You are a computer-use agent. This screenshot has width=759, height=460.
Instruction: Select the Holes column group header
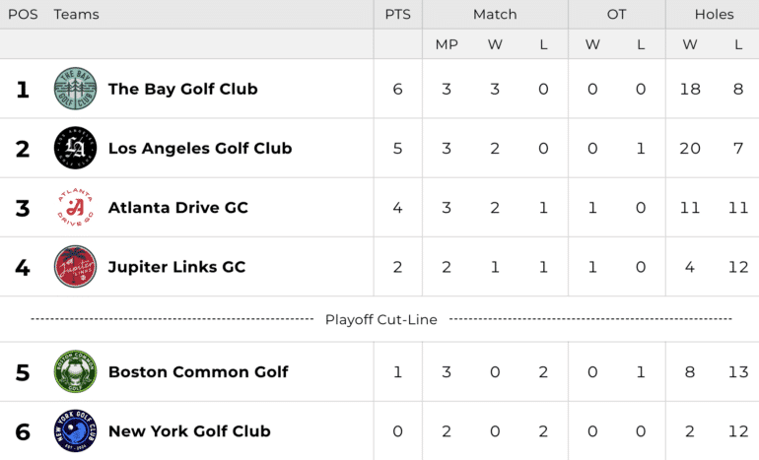714,15
